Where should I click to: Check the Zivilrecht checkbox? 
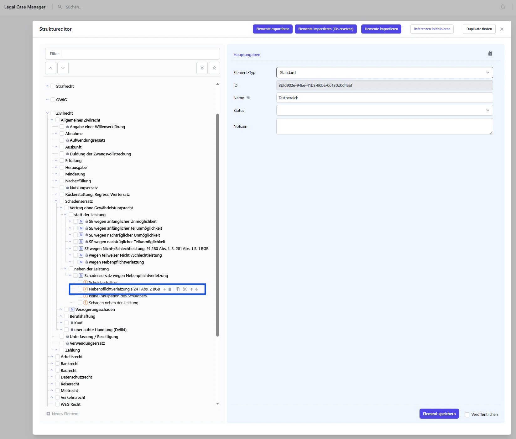pos(53,113)
